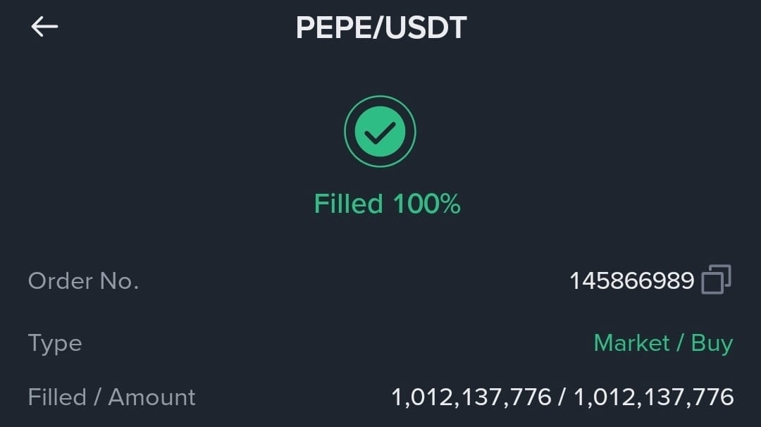Click the Order No. label
This screenshot has width=761, height=427.
pyautogui.click(x=83, y=281)
